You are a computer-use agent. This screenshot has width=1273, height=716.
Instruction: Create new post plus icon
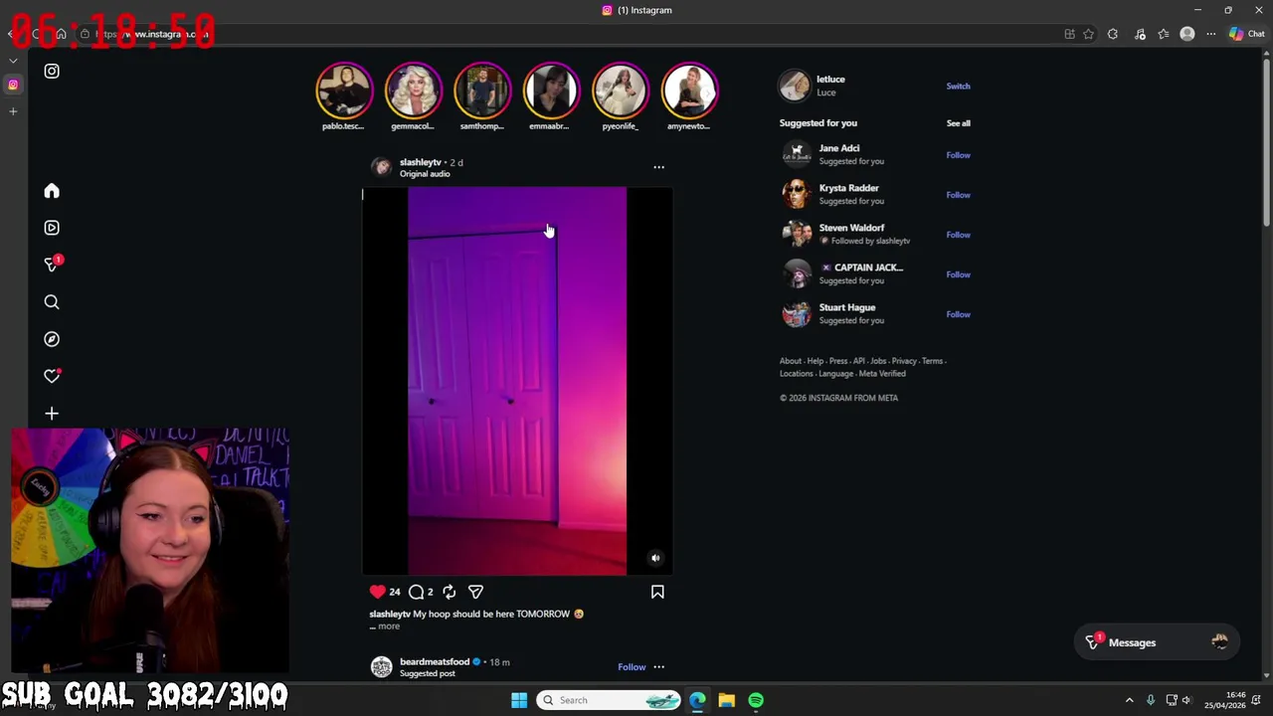pos(52,414)
